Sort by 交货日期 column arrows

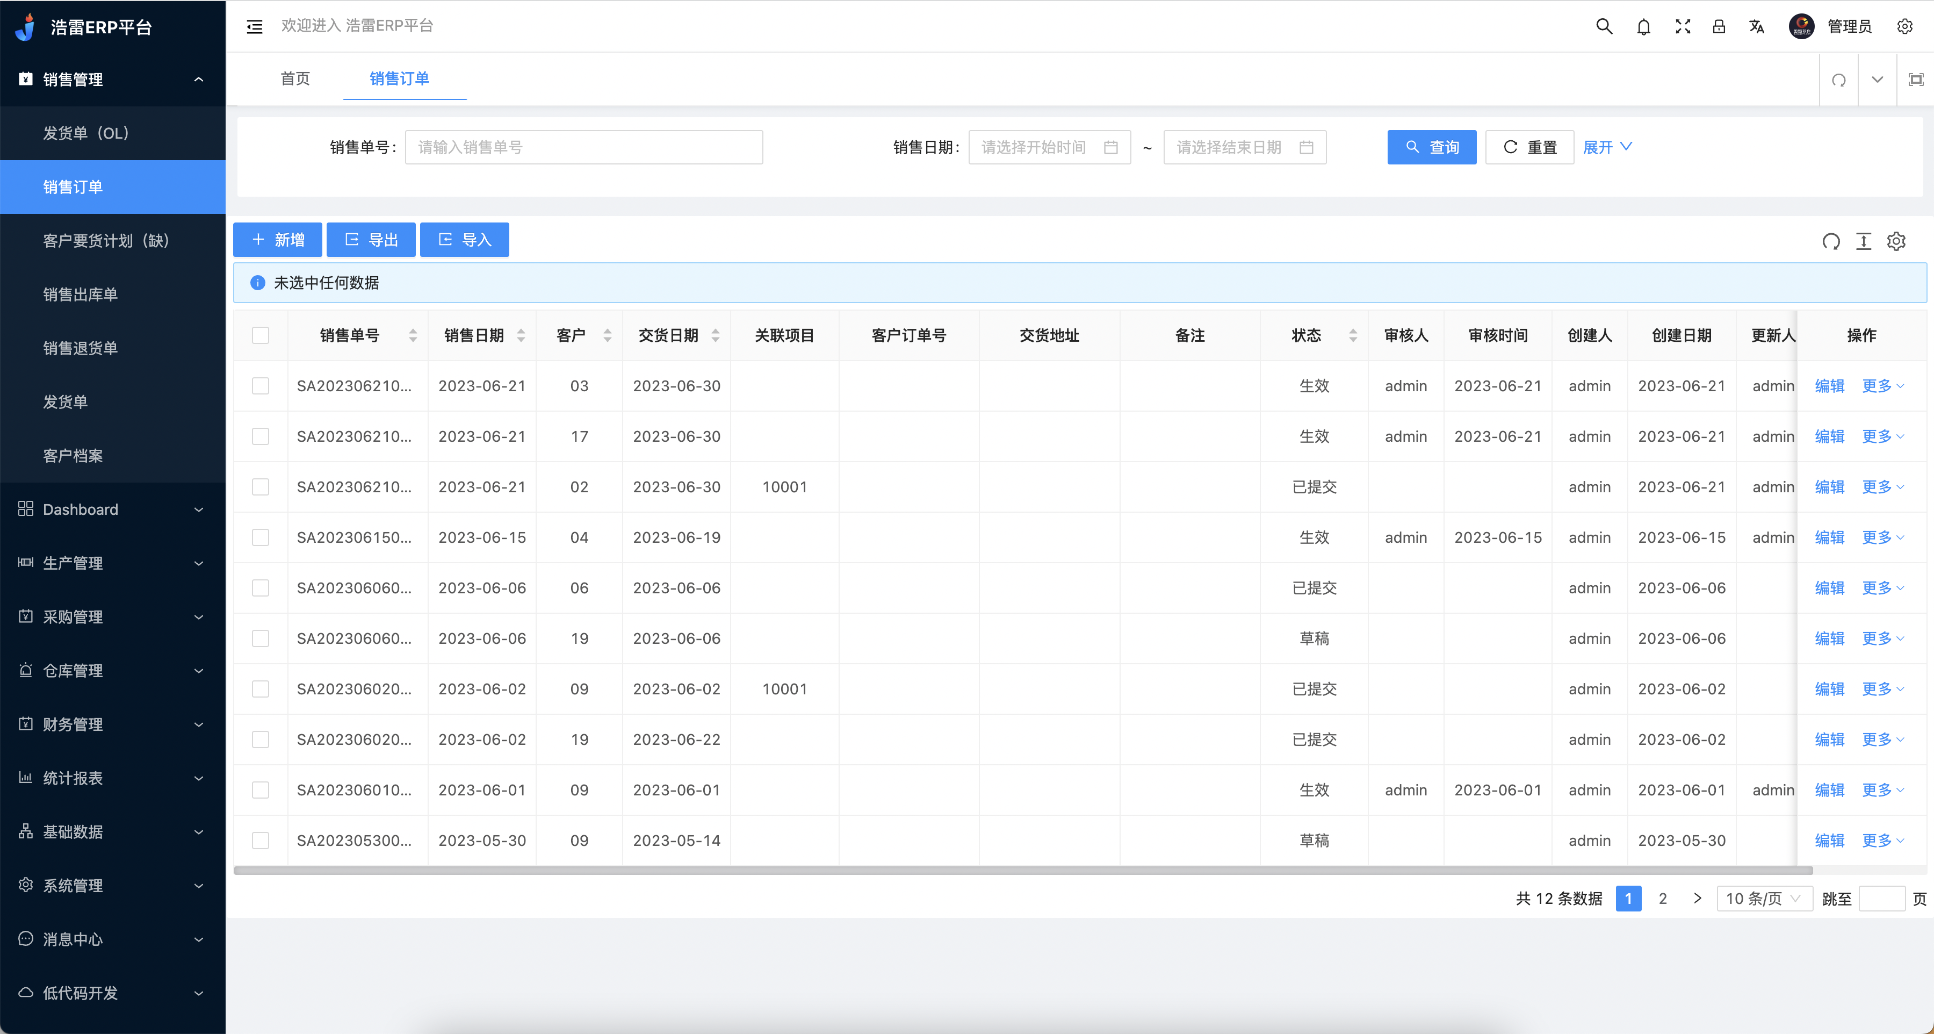[716, 335]
